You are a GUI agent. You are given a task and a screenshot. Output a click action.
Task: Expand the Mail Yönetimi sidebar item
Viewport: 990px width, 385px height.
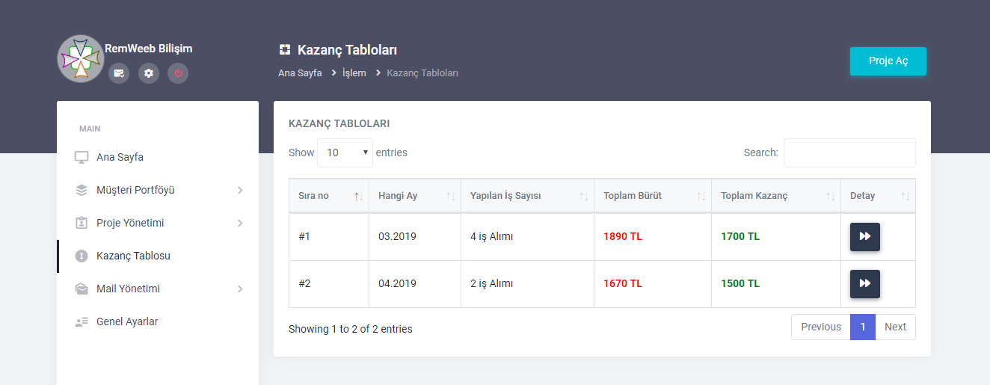tap(159, 289)
